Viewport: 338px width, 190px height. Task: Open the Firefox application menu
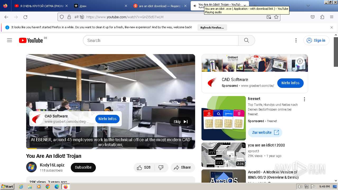click(x=332, y=17)
